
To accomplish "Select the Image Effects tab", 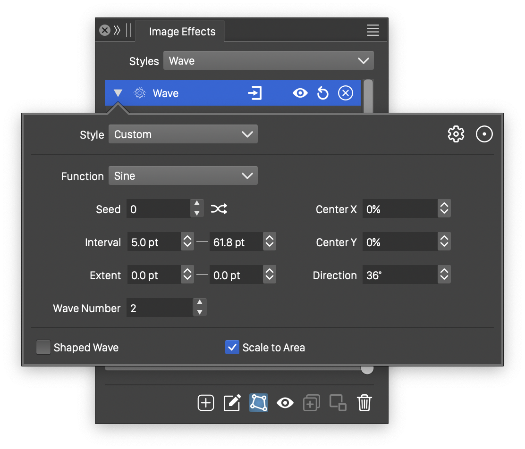I will point(182,32).
